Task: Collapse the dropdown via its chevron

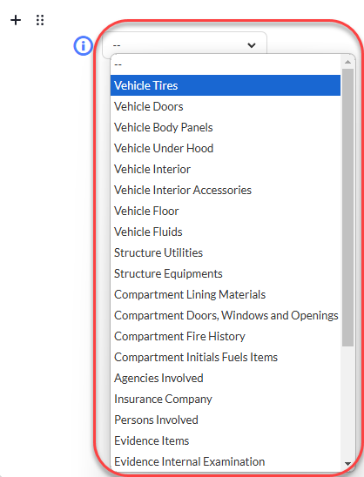Action: click(x=252, y=45)
